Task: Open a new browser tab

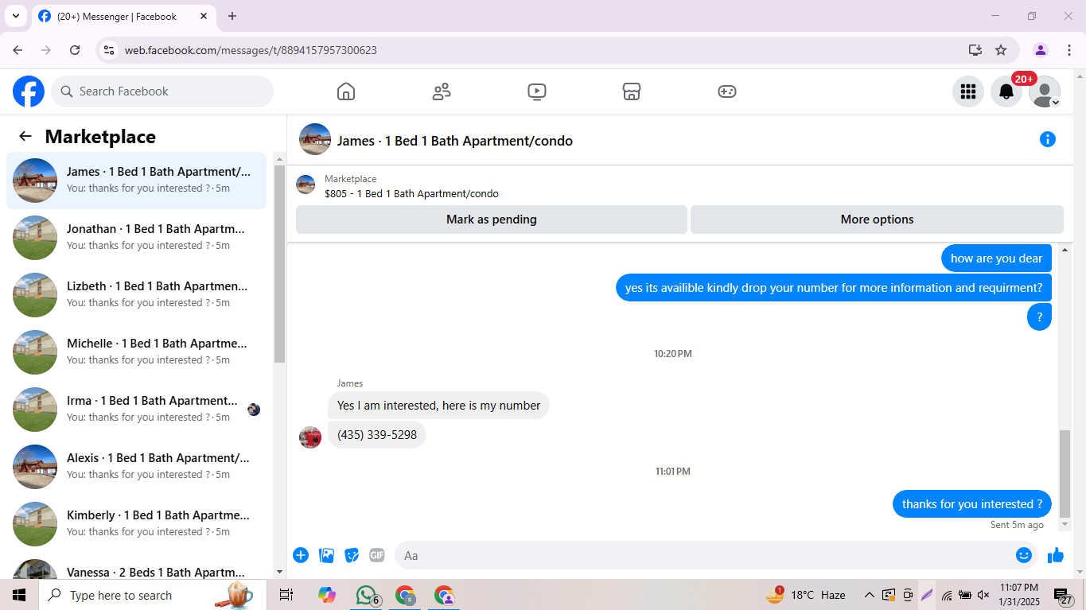Action: [232, 16]
